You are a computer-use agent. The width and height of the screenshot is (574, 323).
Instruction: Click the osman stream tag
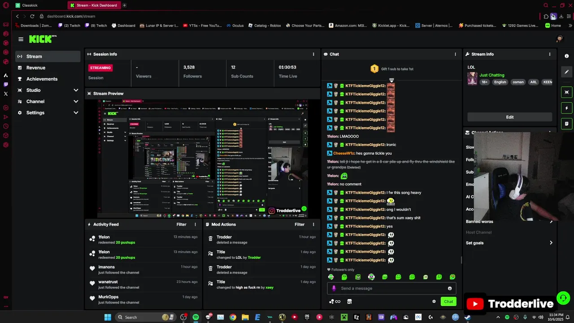pyautogui.click(x=518, y=82)
